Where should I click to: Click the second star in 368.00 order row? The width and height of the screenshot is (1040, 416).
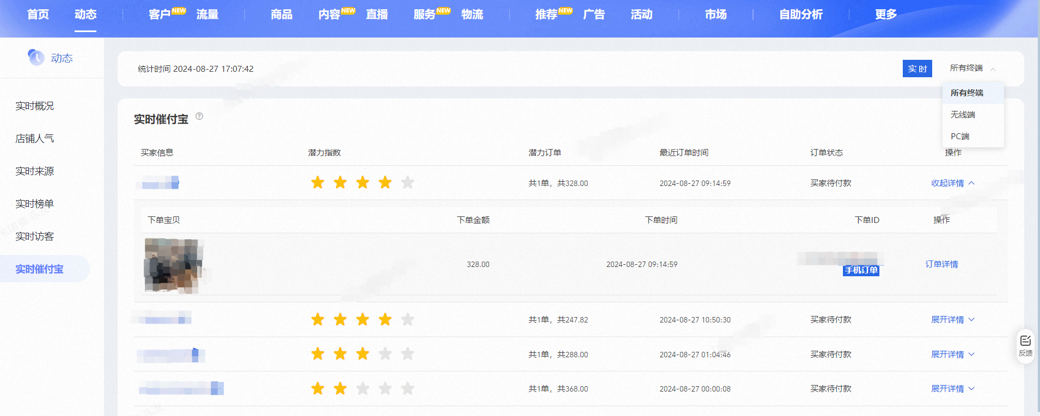click(x=340, y=388)
